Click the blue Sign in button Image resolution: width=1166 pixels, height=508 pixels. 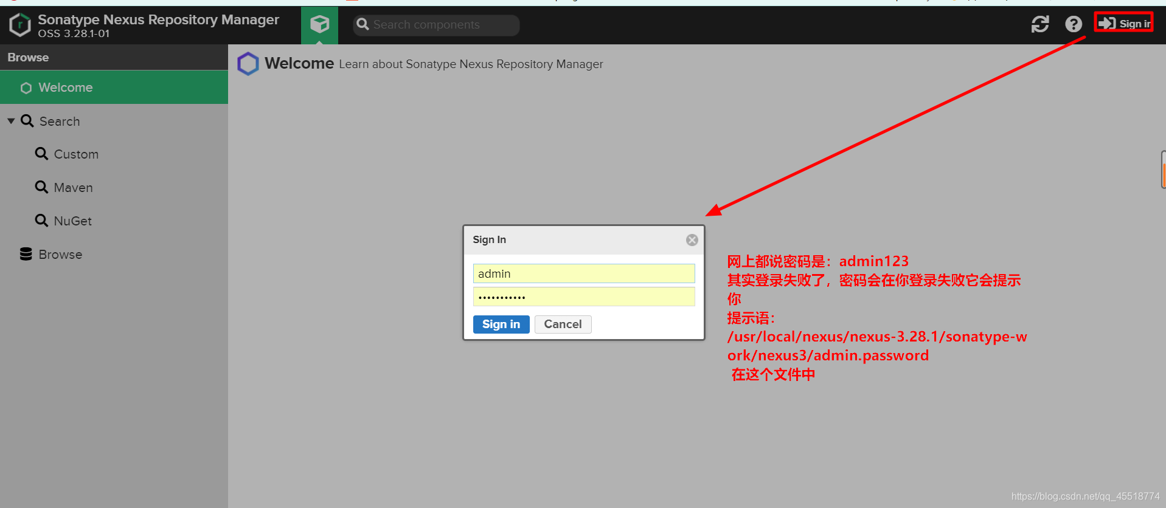pos(501,324)
